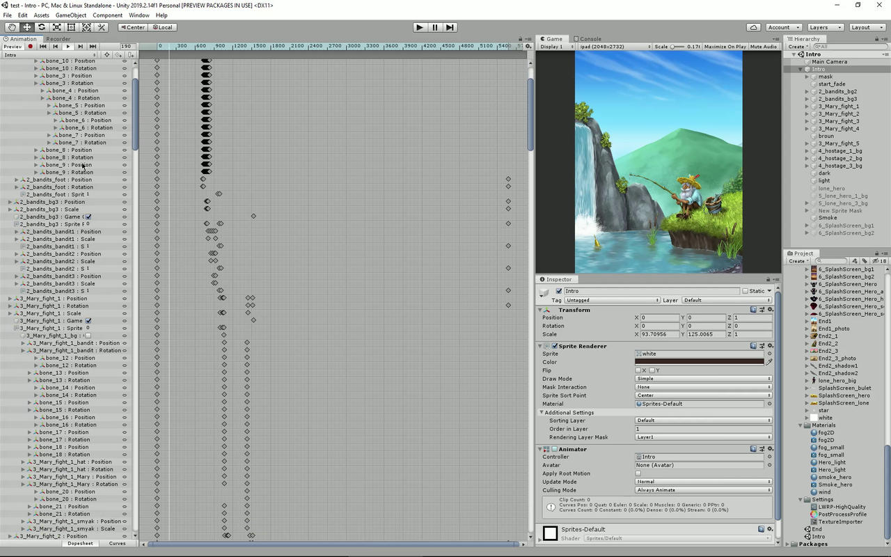The width and height of the screenshot is (891, 557).
Task: Select the Hand tool in the toolbar
Action: (x=12, y=26)
